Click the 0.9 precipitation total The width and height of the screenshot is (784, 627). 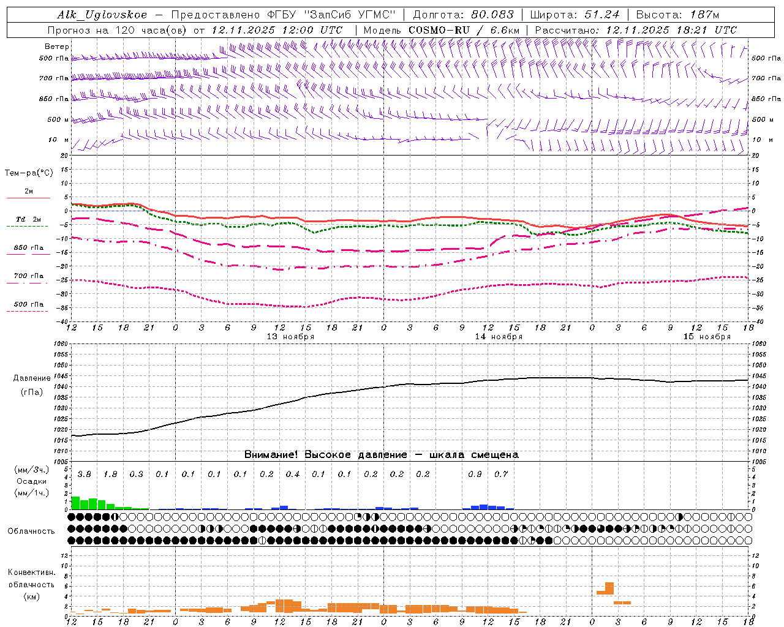click(x=475, y=475)
